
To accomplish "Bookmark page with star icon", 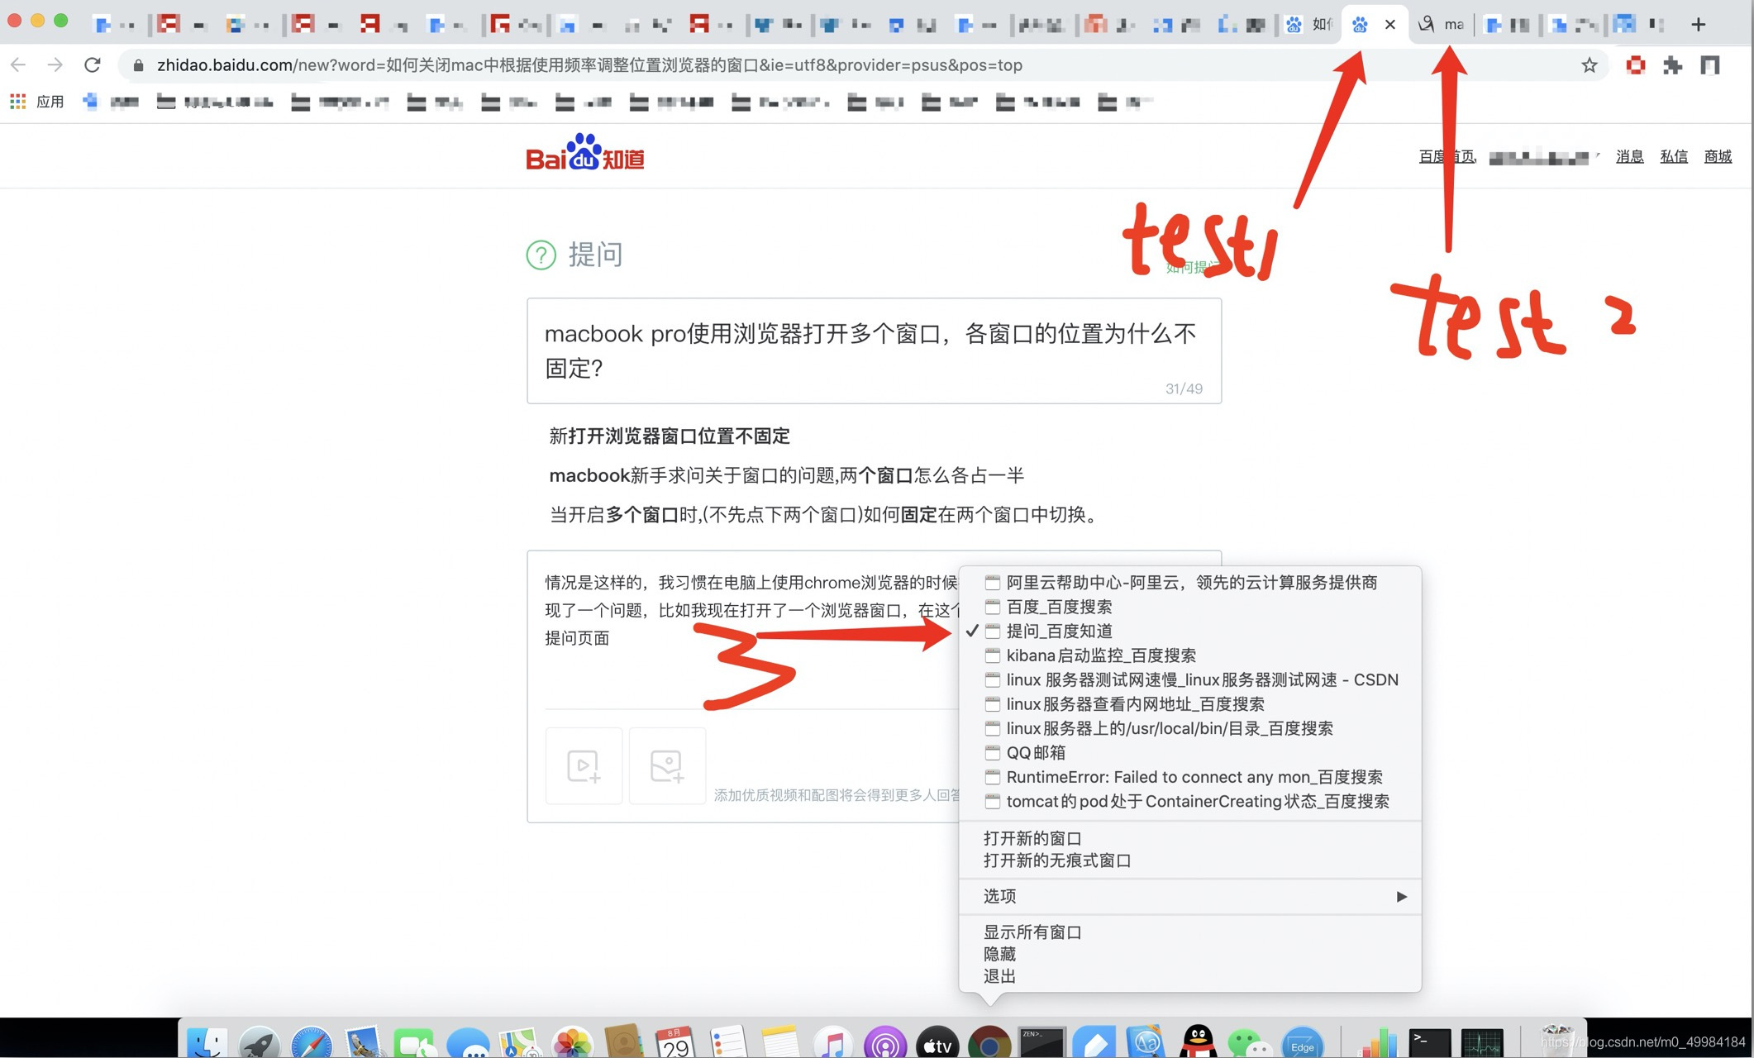I will point(1589,65).
